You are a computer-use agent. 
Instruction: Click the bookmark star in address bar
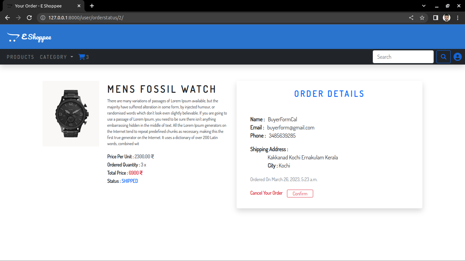coord(422,18)
